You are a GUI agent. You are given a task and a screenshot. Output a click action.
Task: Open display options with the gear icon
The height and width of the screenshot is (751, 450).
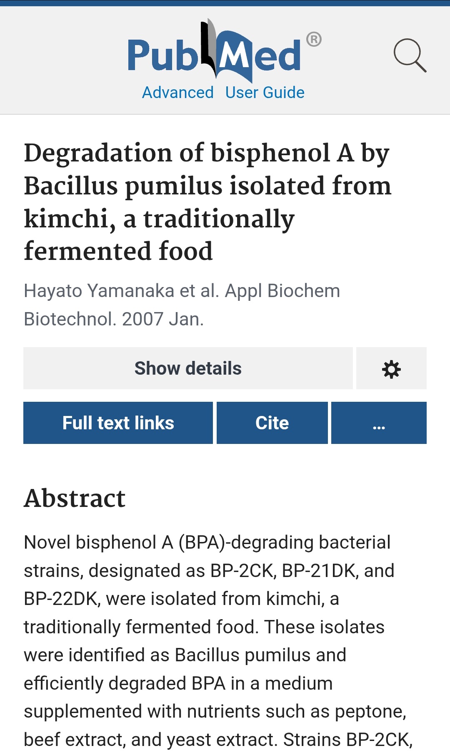[391, 368]
